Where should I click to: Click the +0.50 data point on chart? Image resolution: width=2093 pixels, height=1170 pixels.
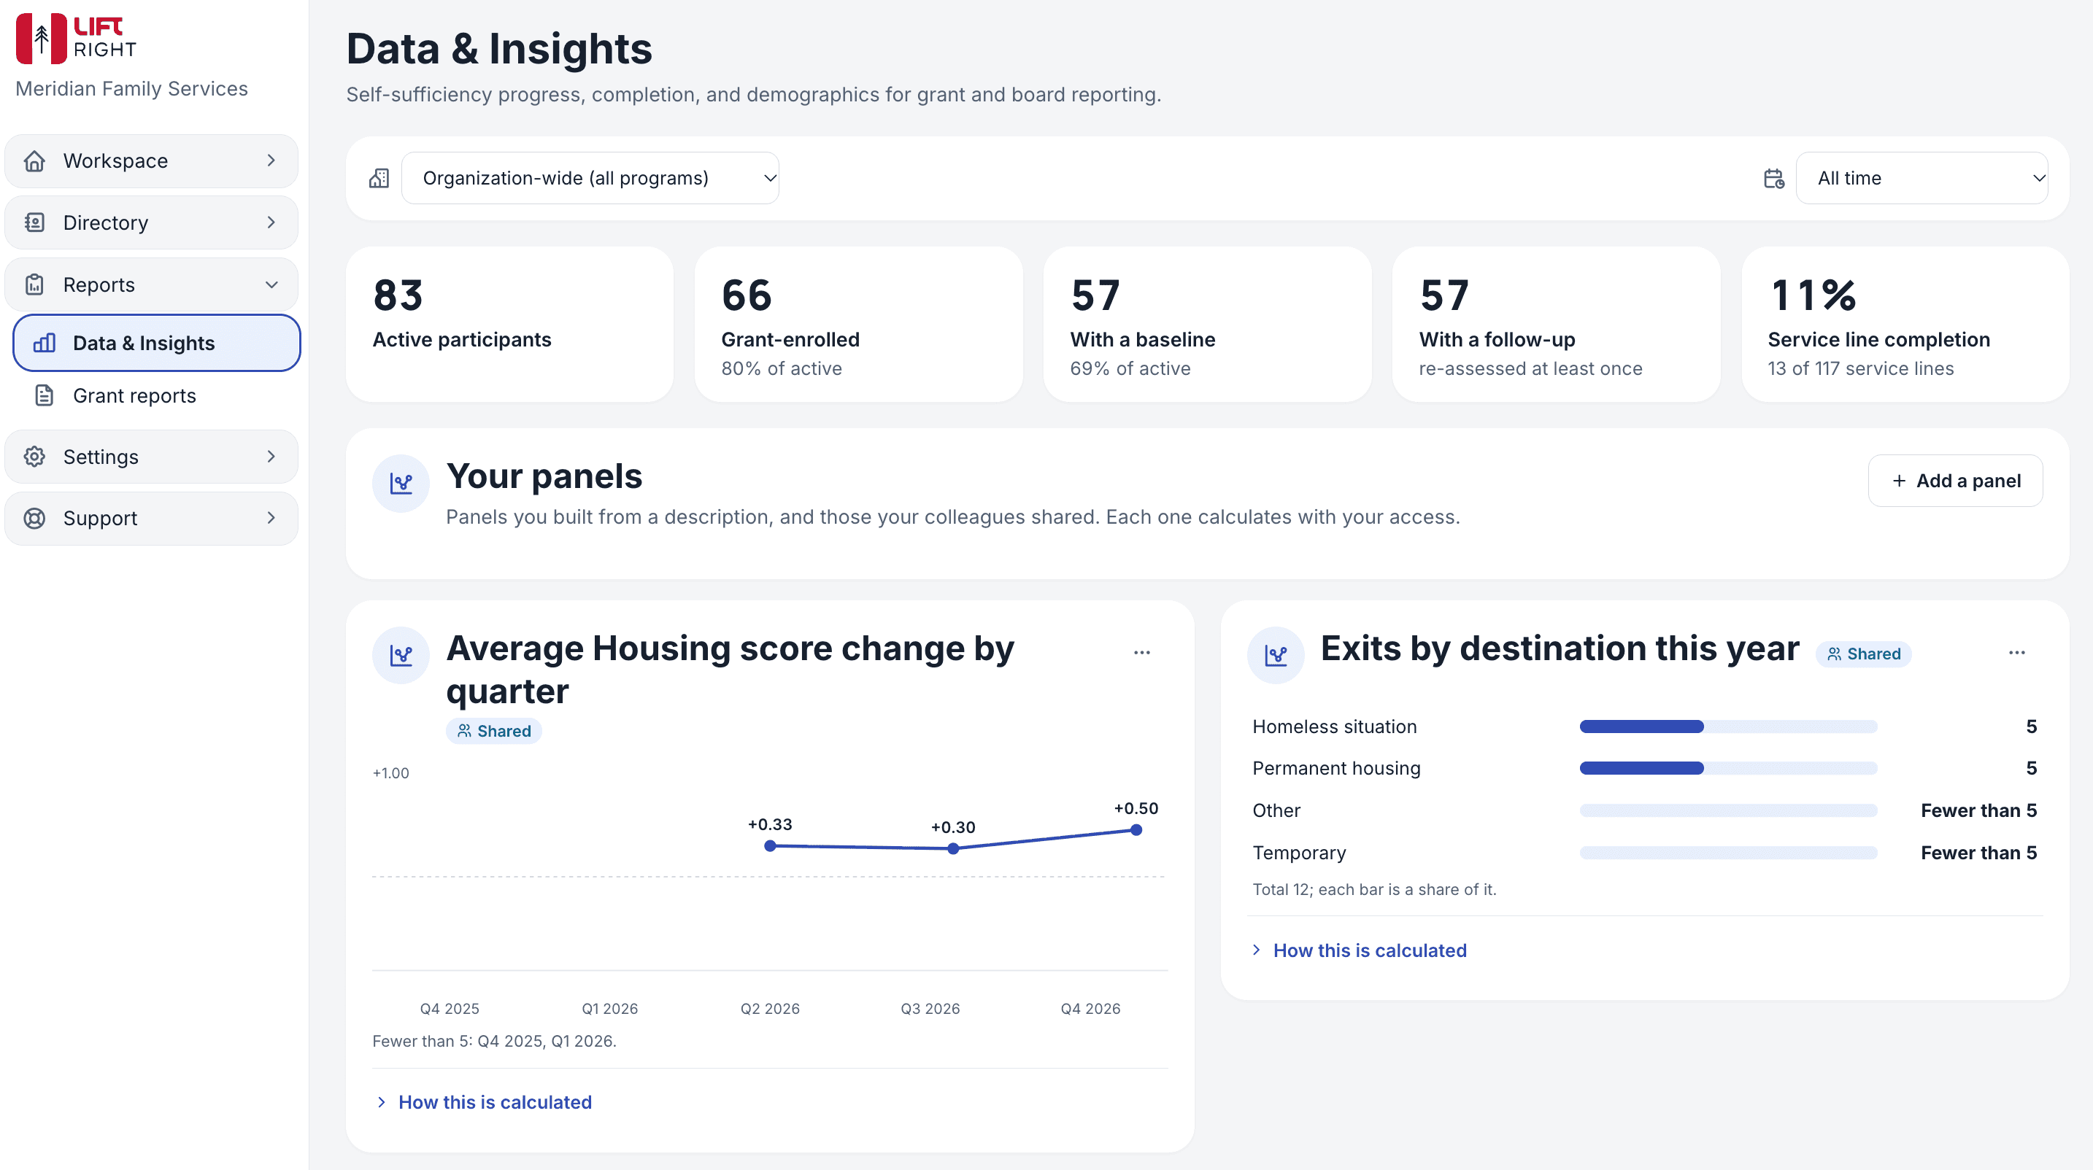(1136, 830)
